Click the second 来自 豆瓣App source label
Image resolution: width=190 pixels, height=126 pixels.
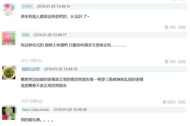(x=31, y=101)
